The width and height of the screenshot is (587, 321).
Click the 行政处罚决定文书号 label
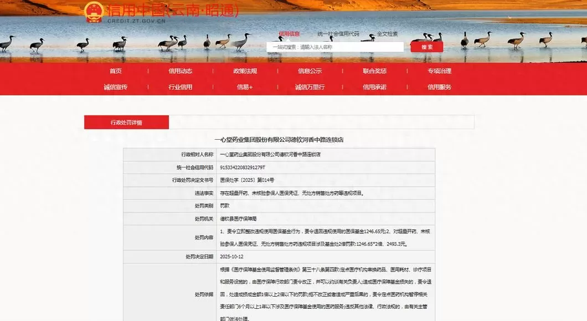(170, 180)
